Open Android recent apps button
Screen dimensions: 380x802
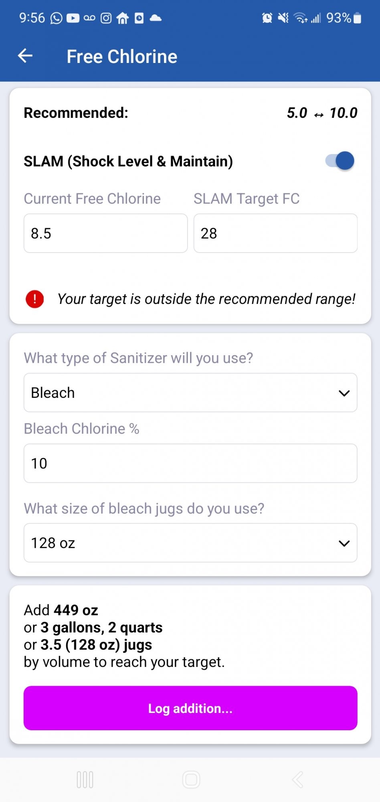(85, 780)
